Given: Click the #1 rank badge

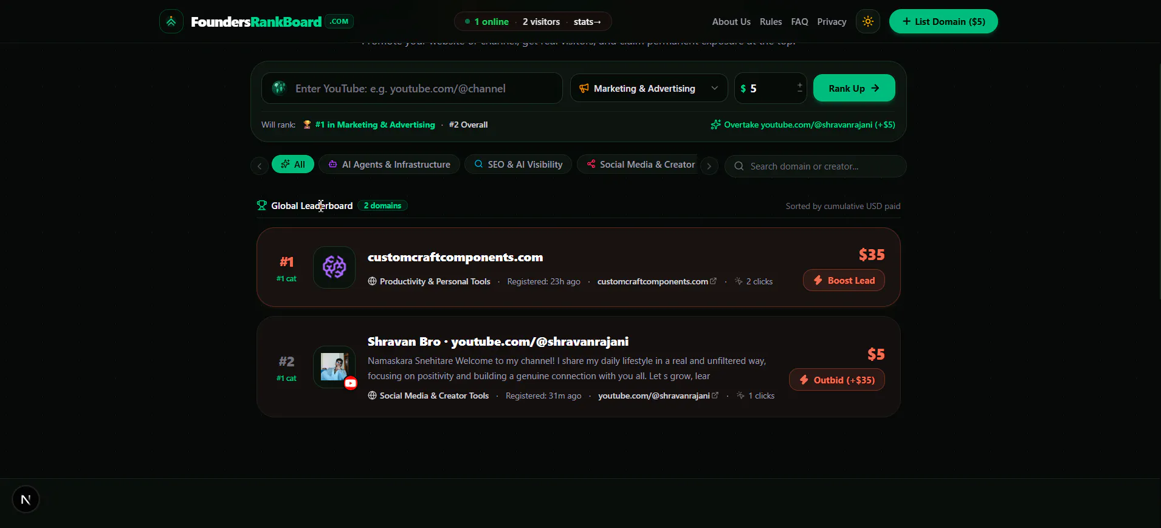Looking at the screenshot, I should pyautogui.click(x=286, y=262).
